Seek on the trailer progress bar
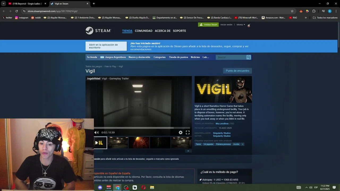 click(x=142, y=128)
